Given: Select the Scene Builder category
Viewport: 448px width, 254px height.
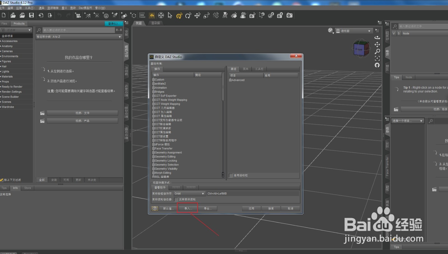Looking at the screenshot, I should point(10,97).
